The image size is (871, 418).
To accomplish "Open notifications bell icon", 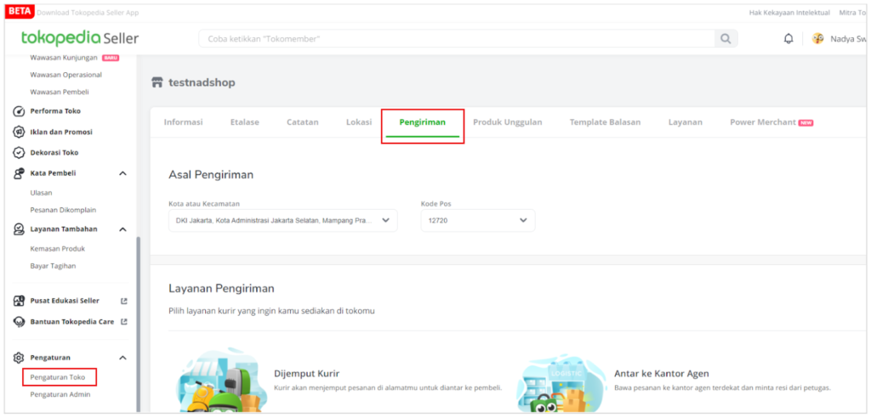I will (x=788, y=39).
